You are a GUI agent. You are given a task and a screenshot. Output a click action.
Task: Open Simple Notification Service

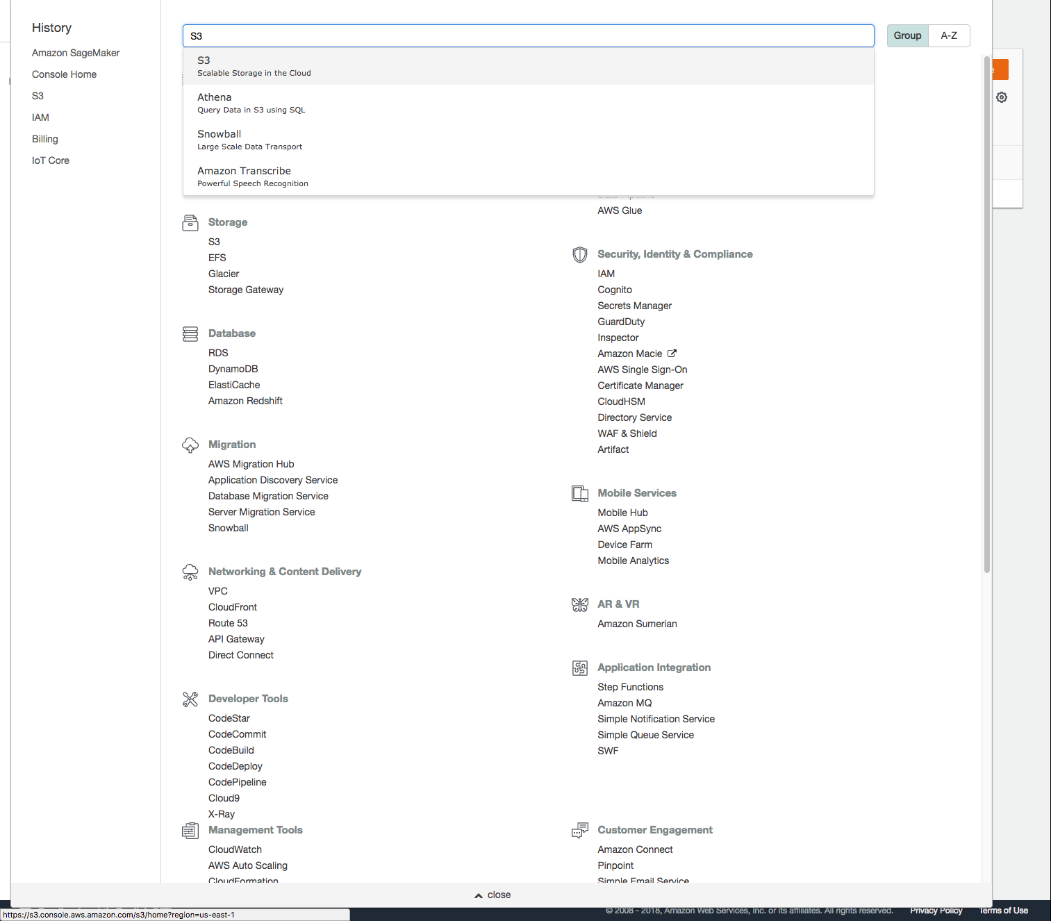coord(656,719)
